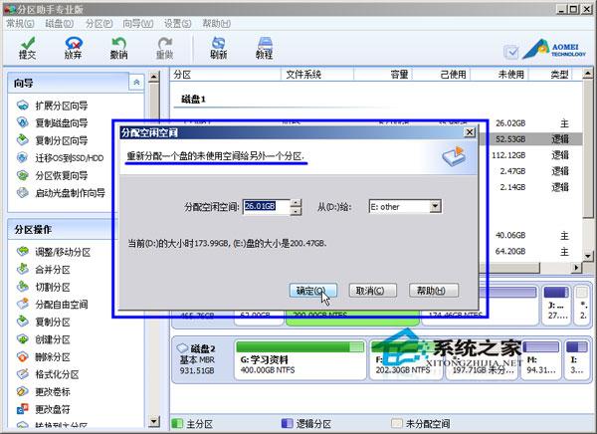Click the 分区 column header
Image resolution: width=597 pixels, height=434 pixels.
click(226, 75)
